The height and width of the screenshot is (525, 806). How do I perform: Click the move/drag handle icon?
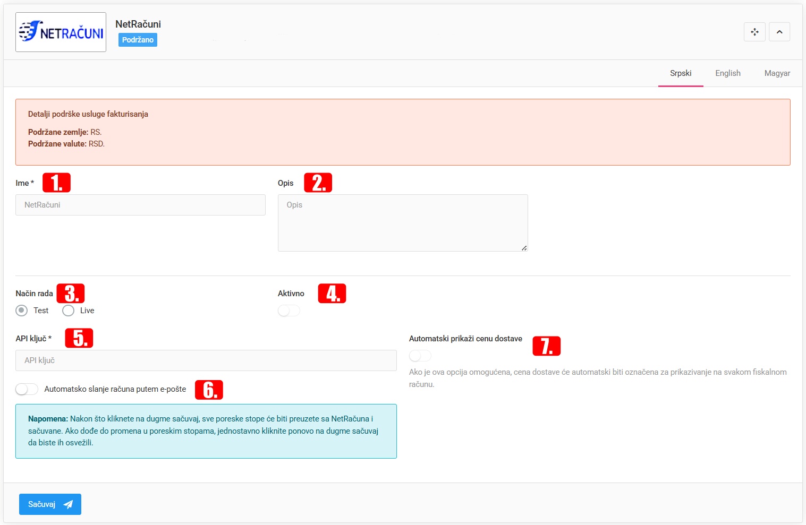coord(754,32)
